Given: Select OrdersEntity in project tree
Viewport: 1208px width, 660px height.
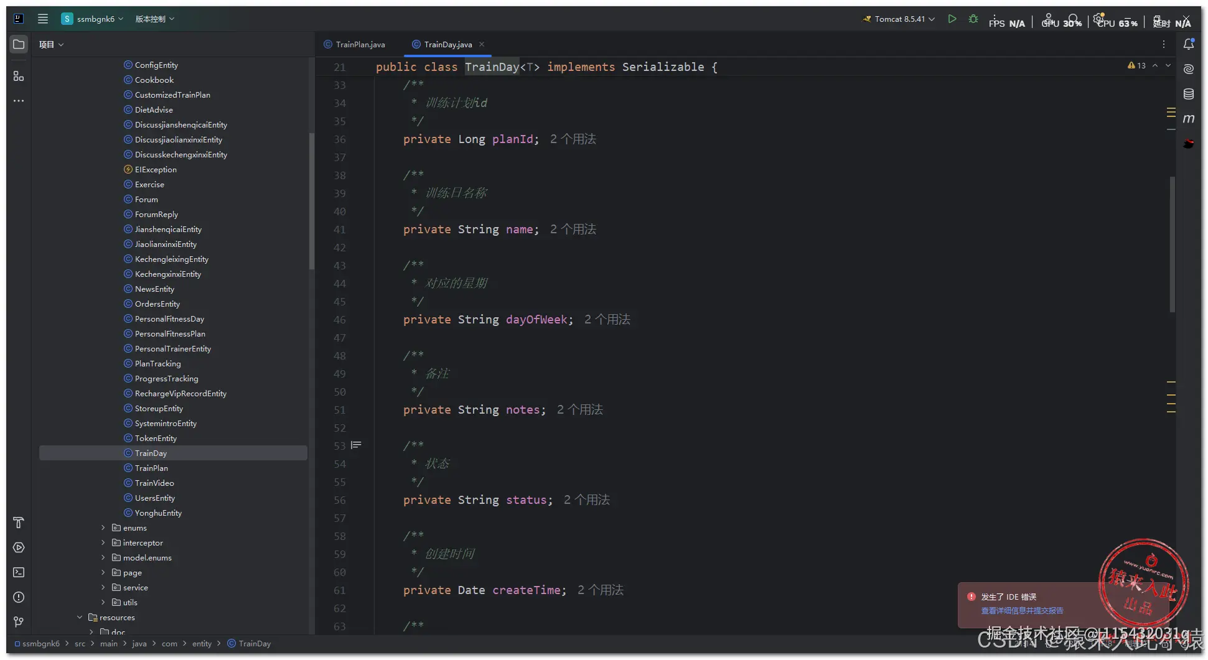Looking at the screenshot, I should (x=157, y=304).
